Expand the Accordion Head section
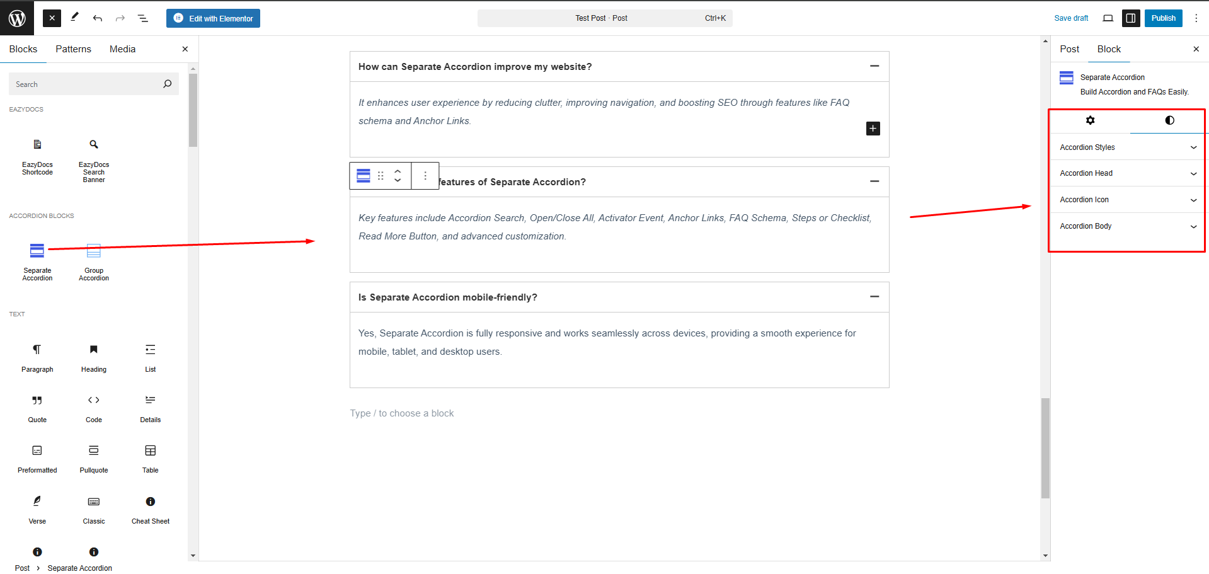The height and width of the screenshot is (574, 1209). coord(1126,173)
